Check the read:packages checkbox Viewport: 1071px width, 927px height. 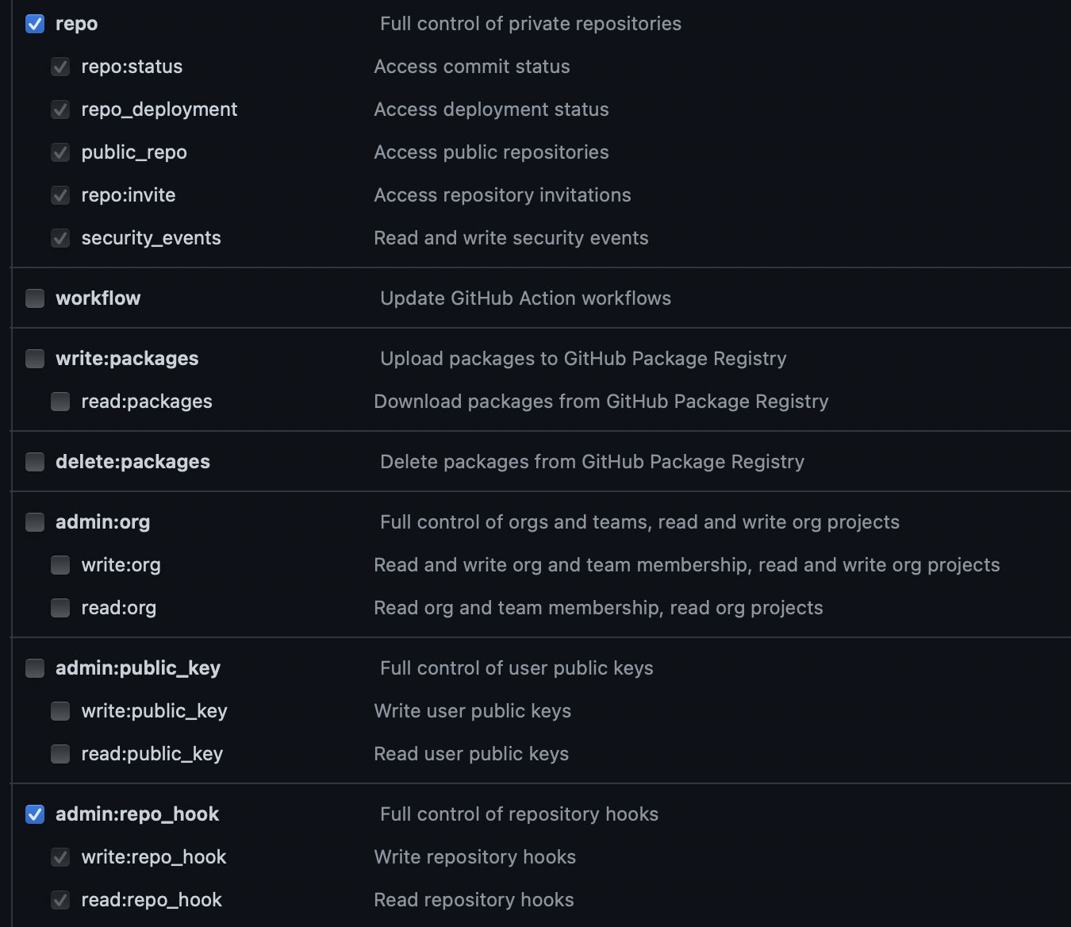60,402
